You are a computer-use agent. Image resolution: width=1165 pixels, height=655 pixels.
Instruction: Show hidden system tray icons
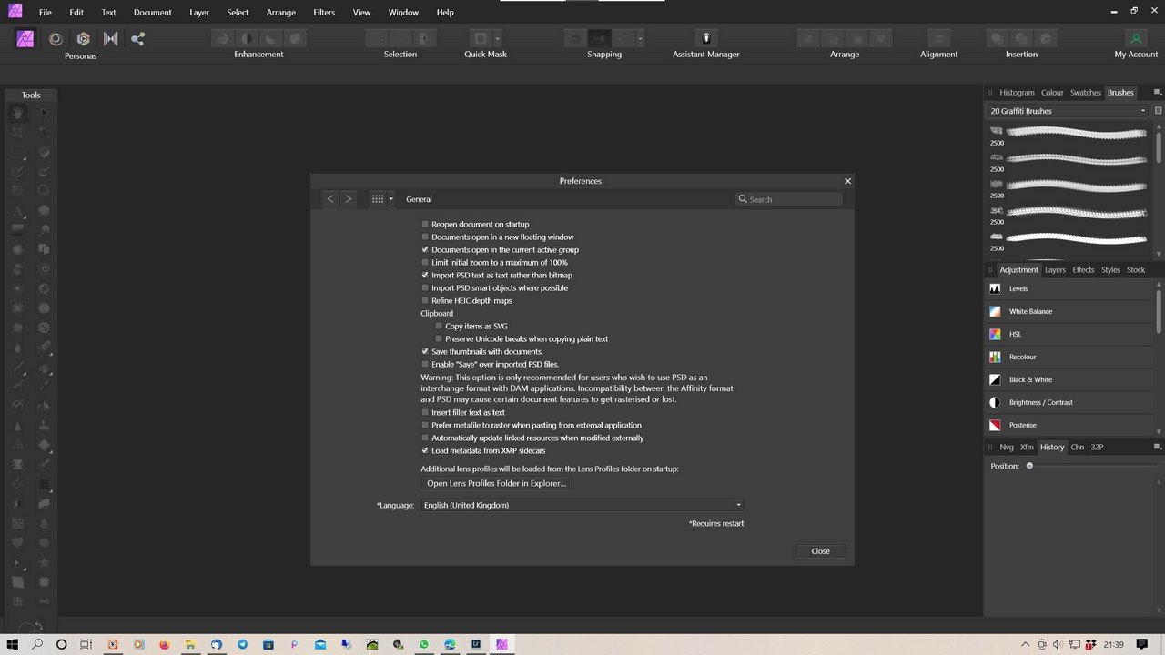click(x=1026, y=644)
